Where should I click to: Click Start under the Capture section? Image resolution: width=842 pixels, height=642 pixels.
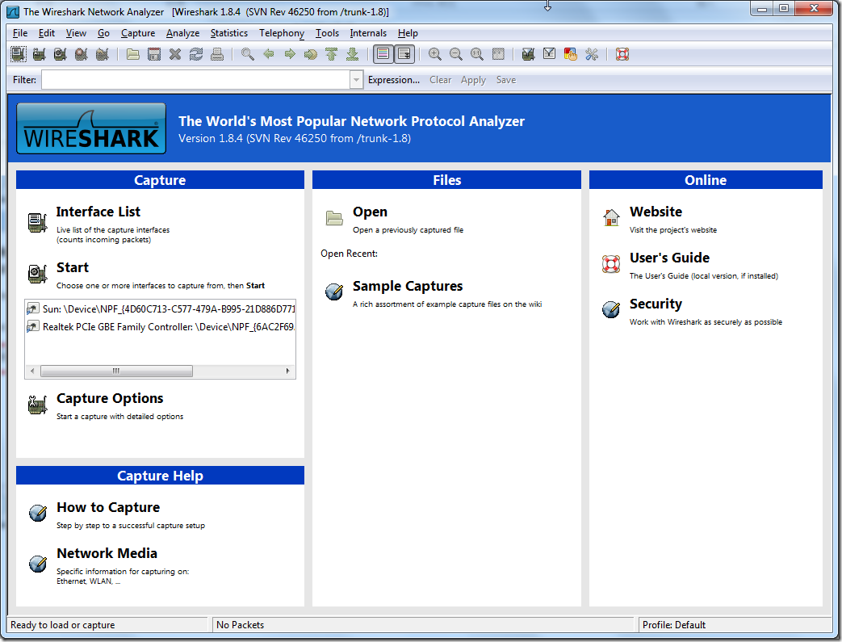73,267
